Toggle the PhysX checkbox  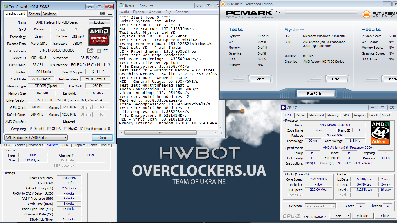click(66, 129)
